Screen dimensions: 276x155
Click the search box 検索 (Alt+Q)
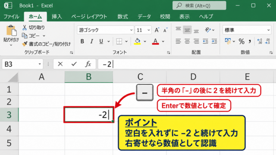tap(199, 6)
